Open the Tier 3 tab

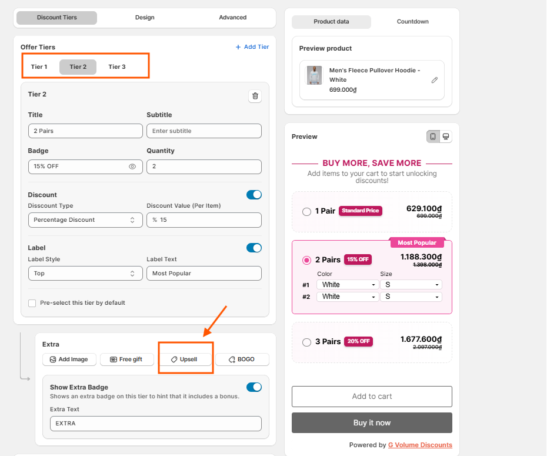coord(117,67)
